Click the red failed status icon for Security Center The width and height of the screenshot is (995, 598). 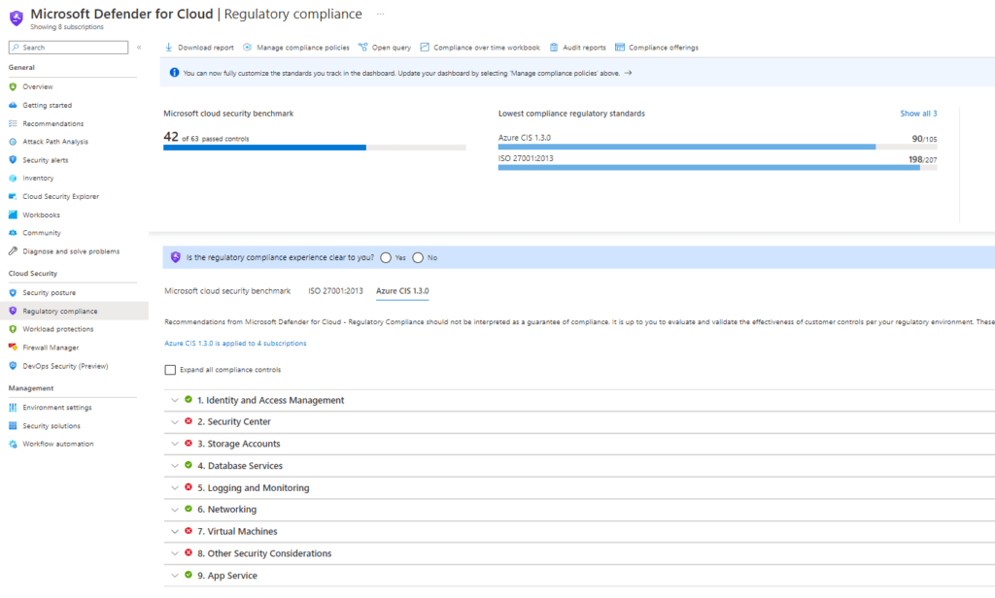point(189,421)
